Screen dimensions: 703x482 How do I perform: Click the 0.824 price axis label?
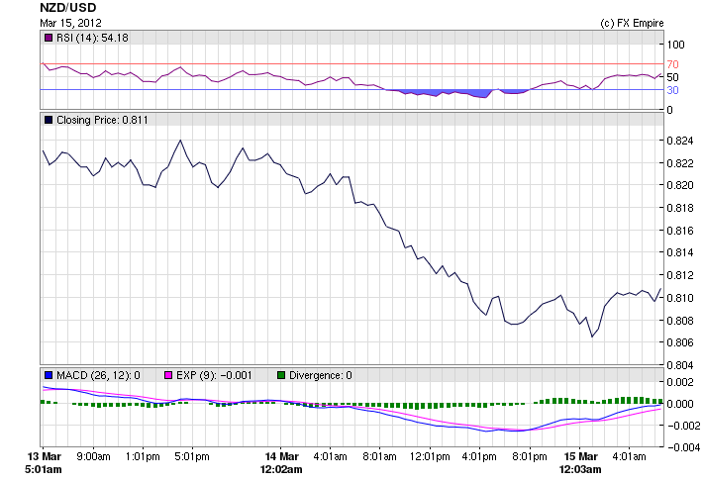679,141
